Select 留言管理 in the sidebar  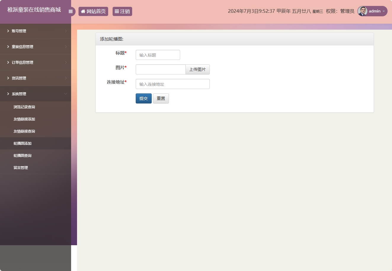coord(20,168)
